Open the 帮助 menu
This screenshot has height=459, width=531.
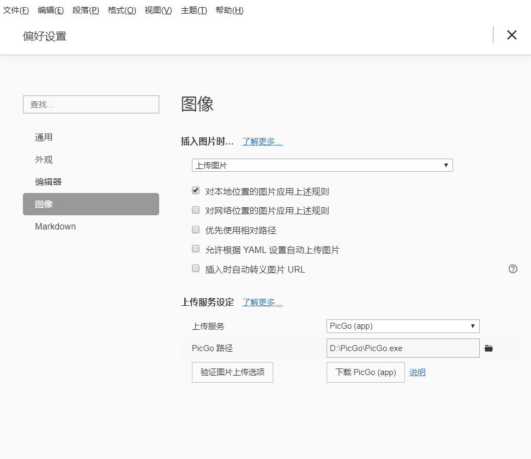(229, 10)
